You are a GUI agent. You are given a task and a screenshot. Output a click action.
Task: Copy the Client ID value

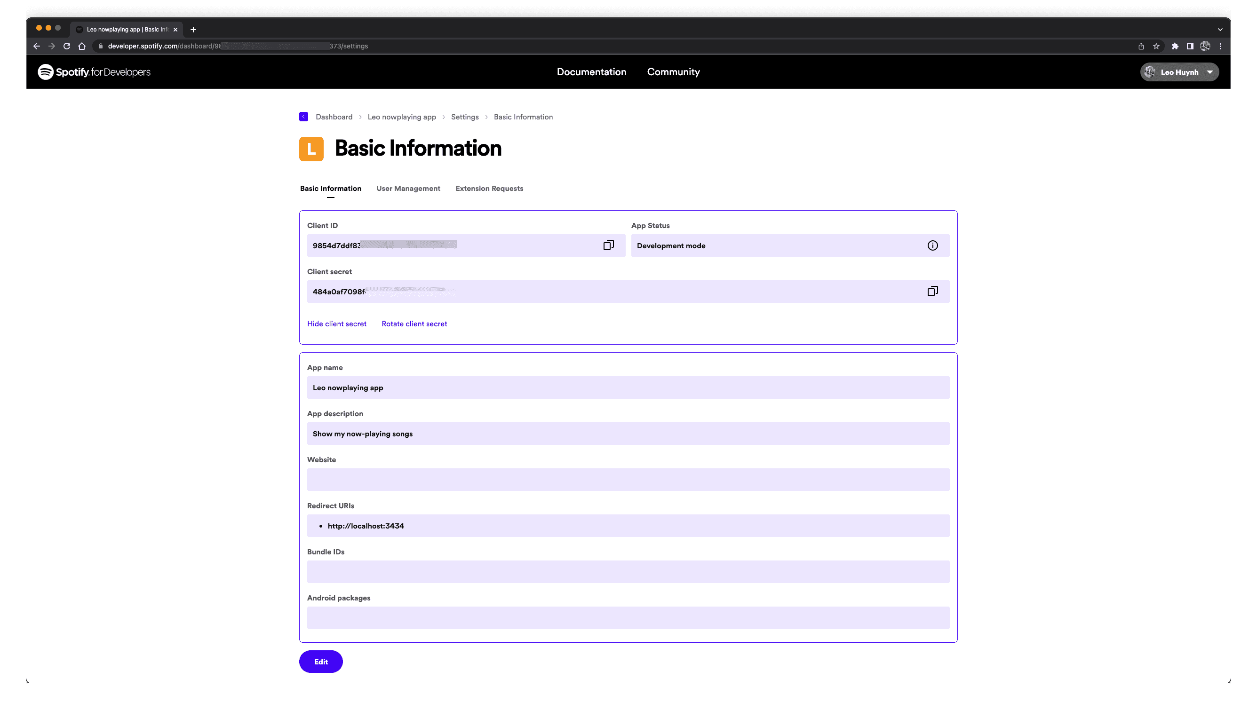coord(609,245)
